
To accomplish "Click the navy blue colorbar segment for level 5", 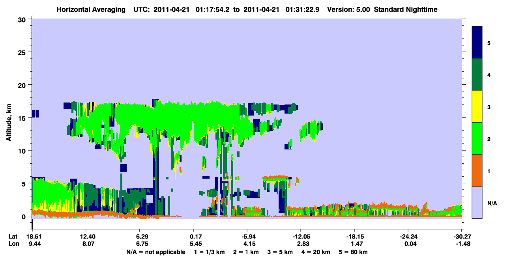I will click(x=477, y=43).
